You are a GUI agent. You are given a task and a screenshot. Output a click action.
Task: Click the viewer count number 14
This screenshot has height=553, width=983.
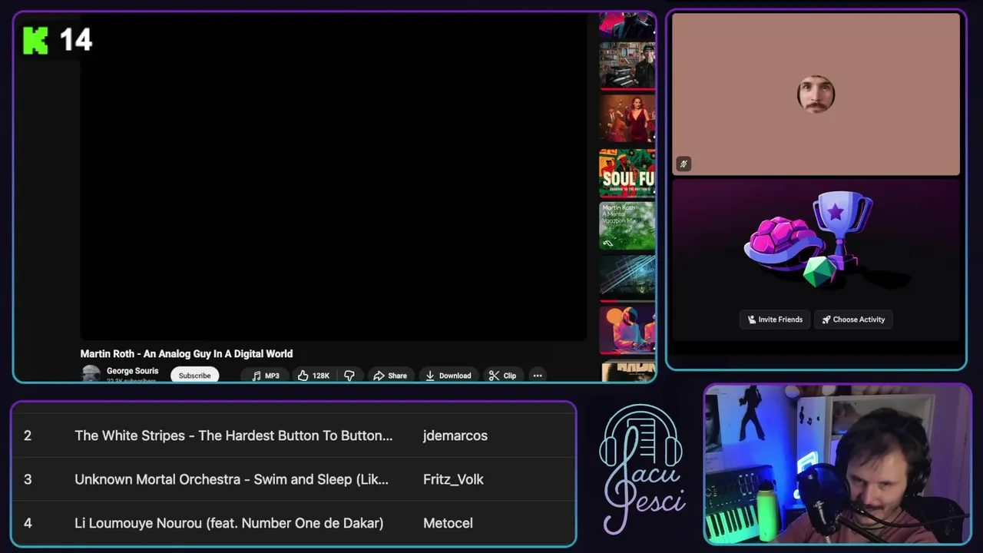coord(75,40)
